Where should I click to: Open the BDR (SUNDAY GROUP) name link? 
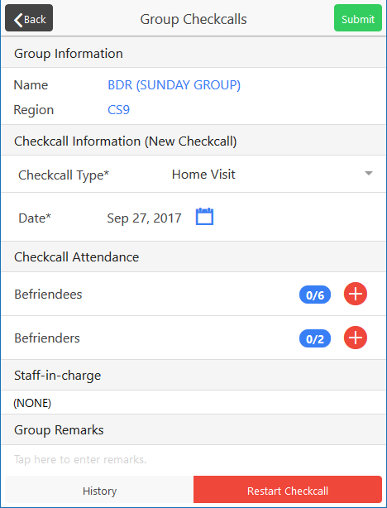174,85
